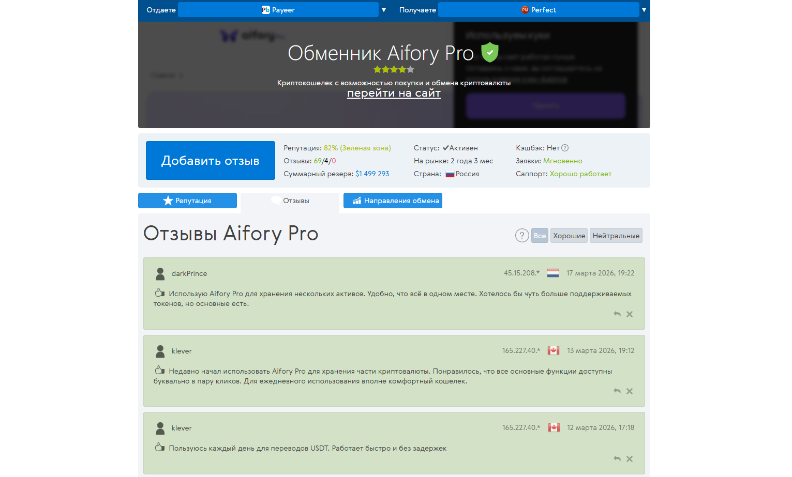Reply to darkPrince's review via arrow icon
The image size is (792, 477).
pos(617,314)
